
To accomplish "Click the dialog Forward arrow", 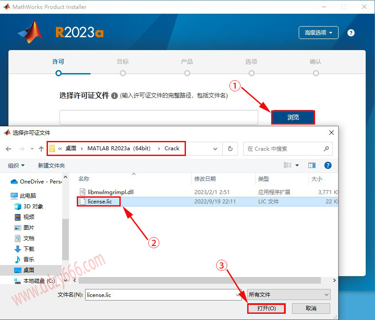I will pyautogui.click(x=22, y=149).
